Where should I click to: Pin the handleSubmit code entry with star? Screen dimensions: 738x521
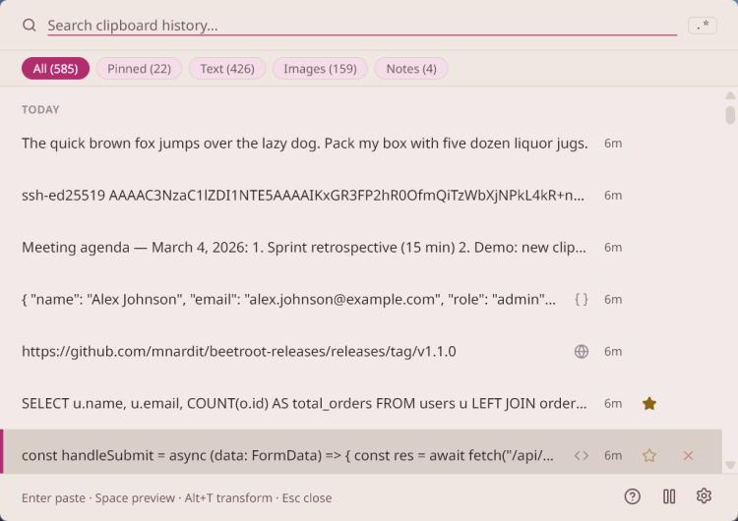[648, 455]
